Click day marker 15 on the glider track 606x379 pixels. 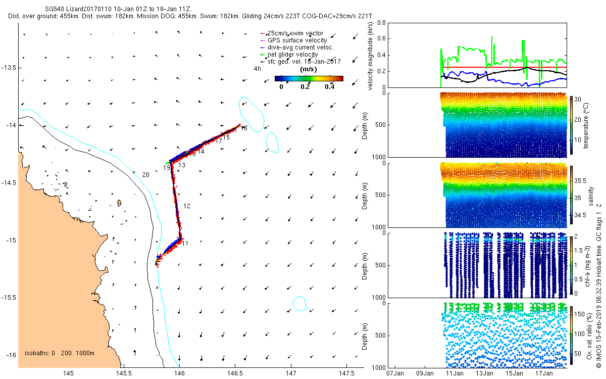pos(227,137)
